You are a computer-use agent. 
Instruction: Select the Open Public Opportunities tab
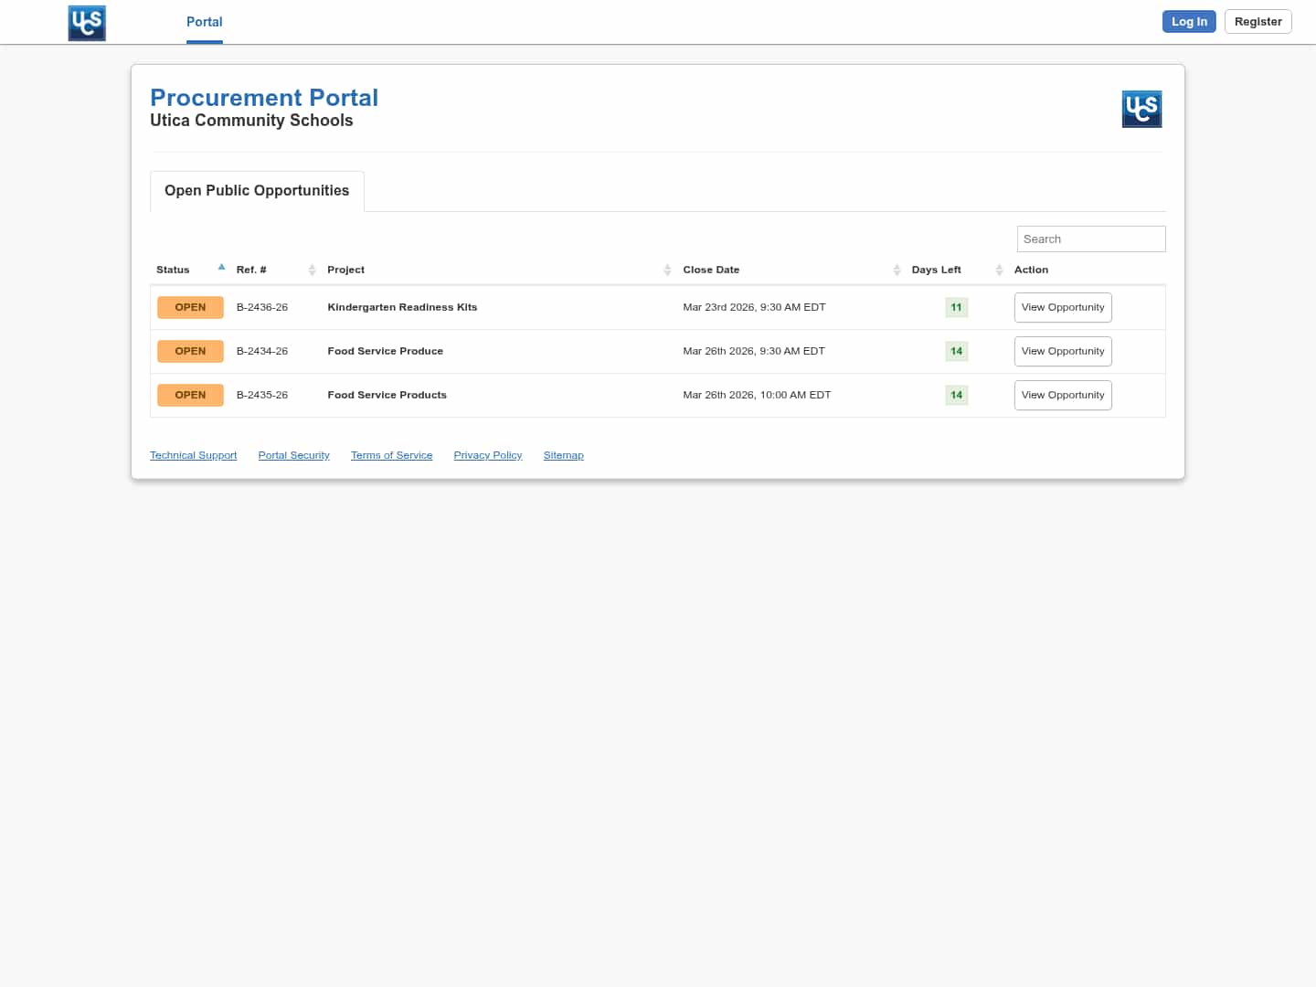pos(257,191)
